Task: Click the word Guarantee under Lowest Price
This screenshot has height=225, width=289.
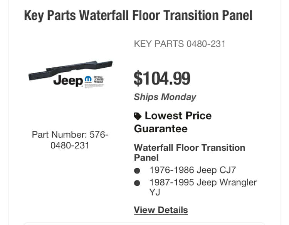Action: pos(161,128)
